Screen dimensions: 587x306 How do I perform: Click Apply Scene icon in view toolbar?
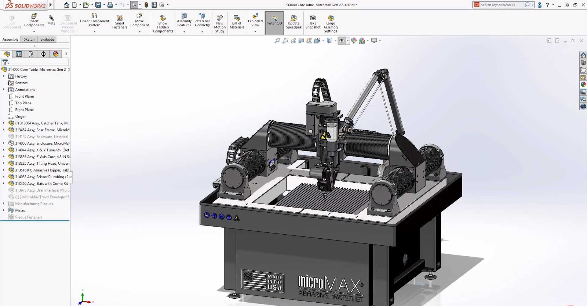click(x=362, y=41)
